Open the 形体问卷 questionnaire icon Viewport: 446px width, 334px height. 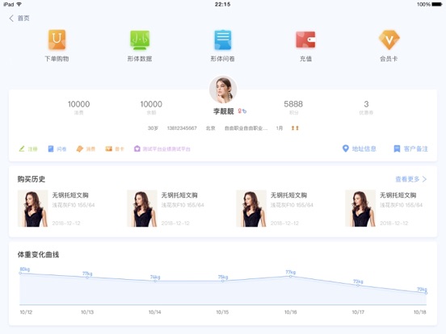pos(223,40)
